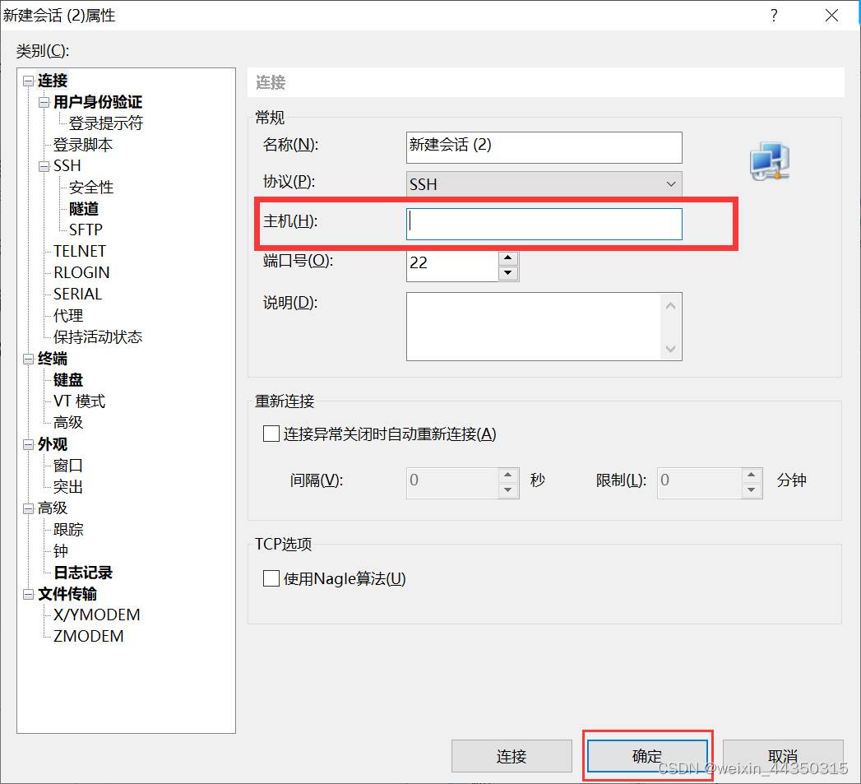This screenshot has height=784, width=861.
Task: Collapse the 文件传输 tree node
Action: [x=28, y=595]
